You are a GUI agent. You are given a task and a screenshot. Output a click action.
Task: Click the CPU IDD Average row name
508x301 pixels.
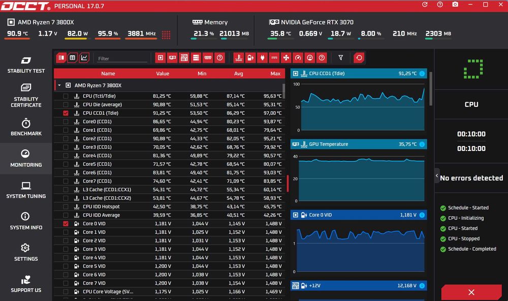102,215
